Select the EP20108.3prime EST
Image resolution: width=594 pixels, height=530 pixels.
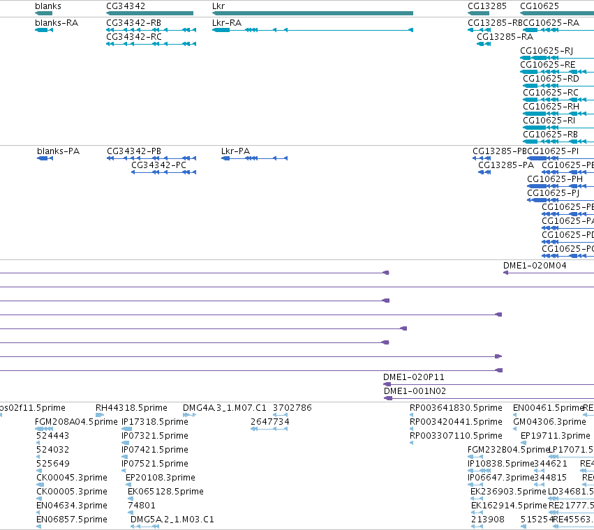(128, 485)
